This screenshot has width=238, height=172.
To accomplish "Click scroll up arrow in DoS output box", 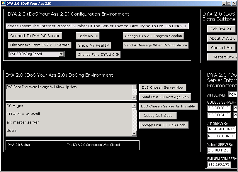I will pyautogui.click(x=134, y=87).
